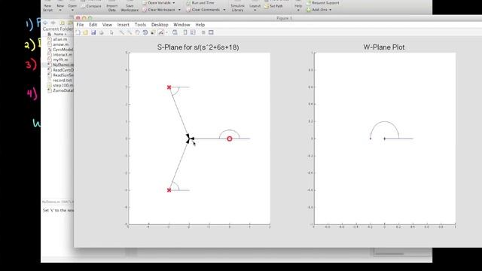Select the Rotate 3D tool
The image size is (482, 271).
[145, 32]
